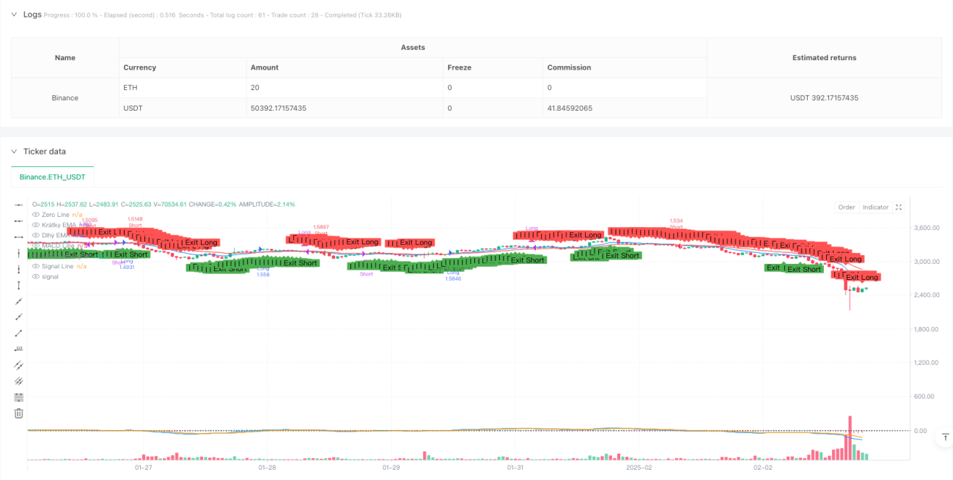Delete drawings using the trash can icon

(x=18, y=413)
